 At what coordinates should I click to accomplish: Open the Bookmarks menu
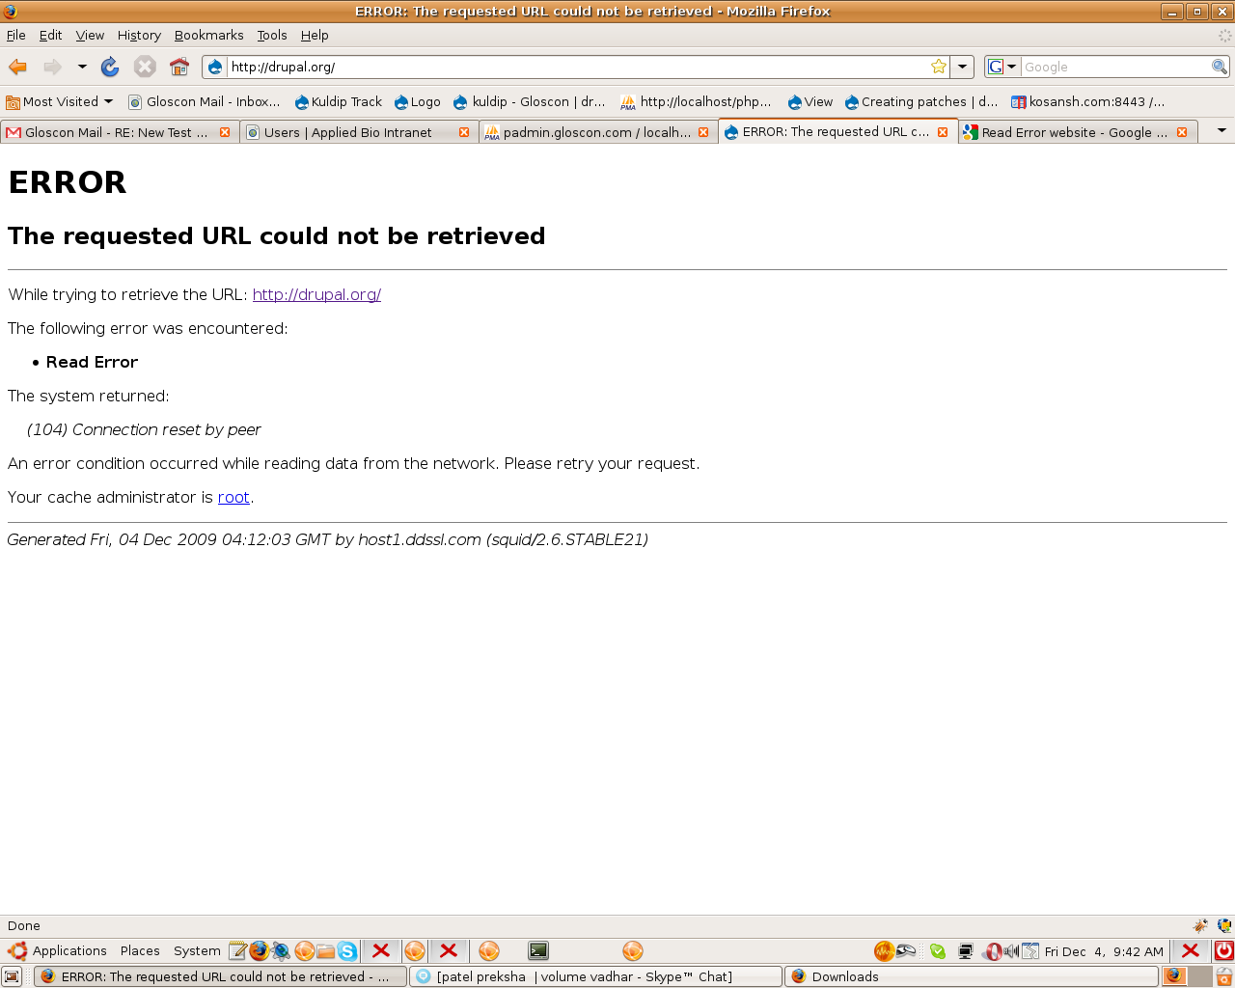[x=208, y=35]
